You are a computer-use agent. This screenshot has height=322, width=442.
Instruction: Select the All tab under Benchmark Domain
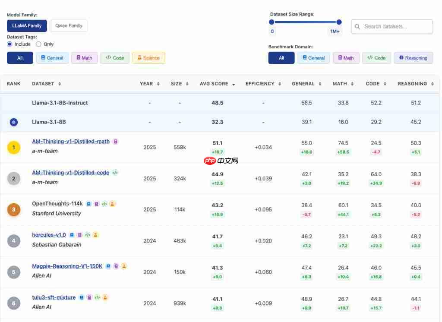[281, 57]
